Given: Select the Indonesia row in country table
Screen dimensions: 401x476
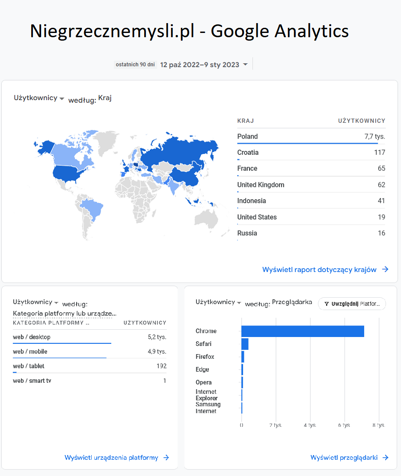Looking at the screenshot, I should click(x=311, y=201).
